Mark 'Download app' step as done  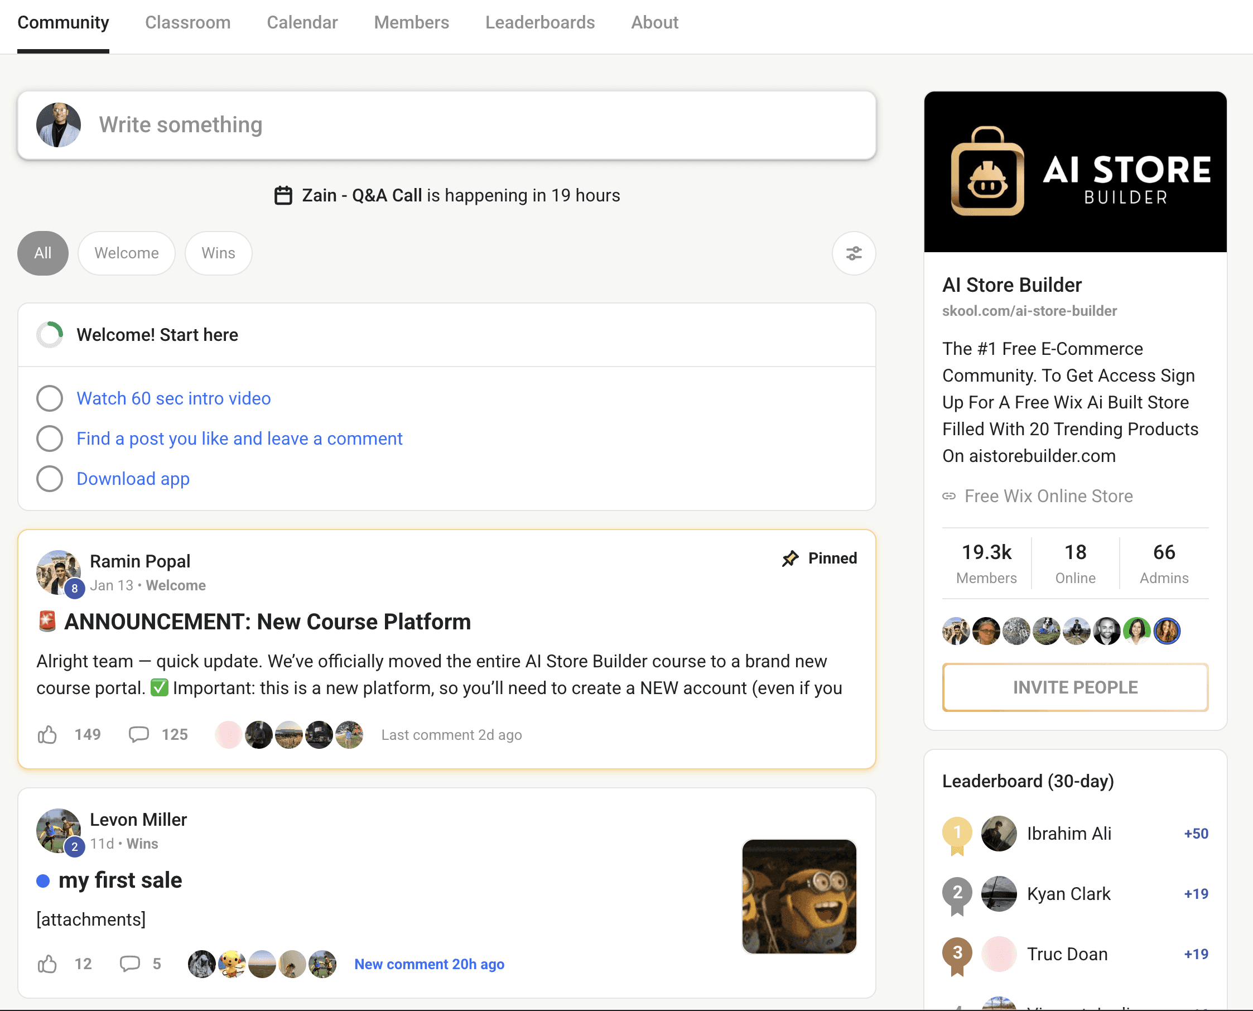tap(50, 479)
